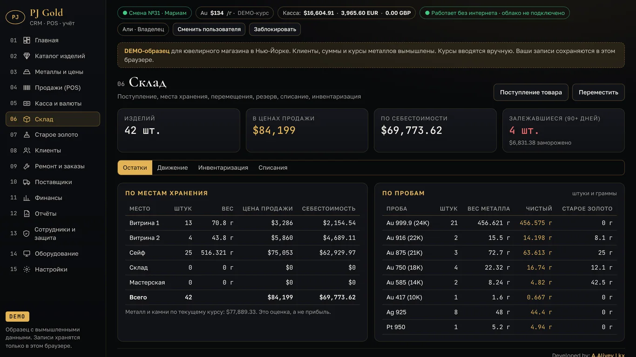
Task: Click the diamond icon for Каталог изделий
Action: (x=27, y=56)
